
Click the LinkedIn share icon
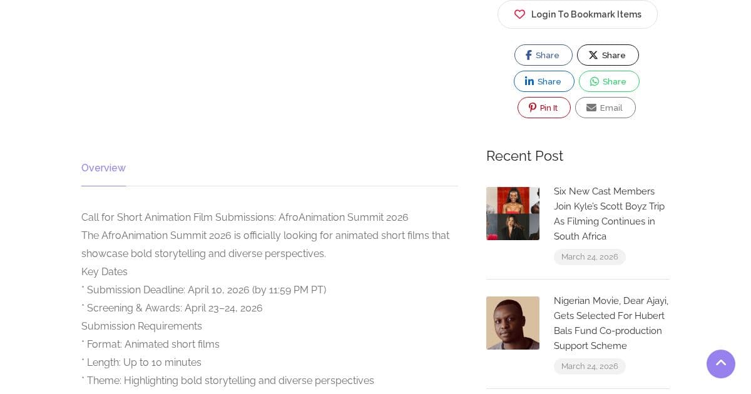(x=529, y=81)
